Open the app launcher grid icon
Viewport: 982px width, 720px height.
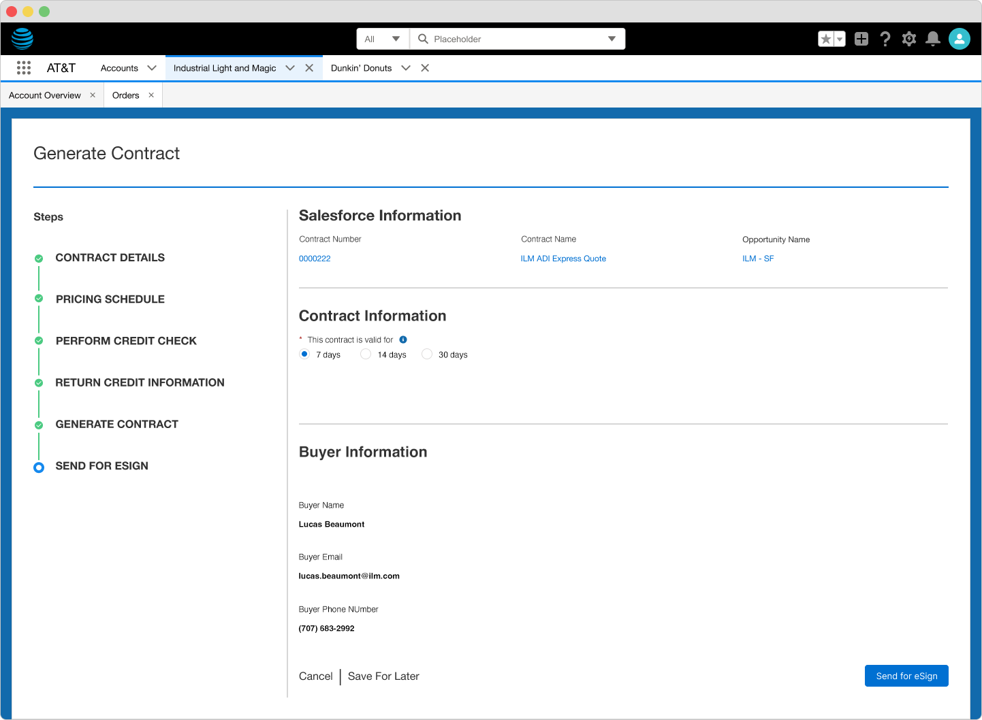24,68
